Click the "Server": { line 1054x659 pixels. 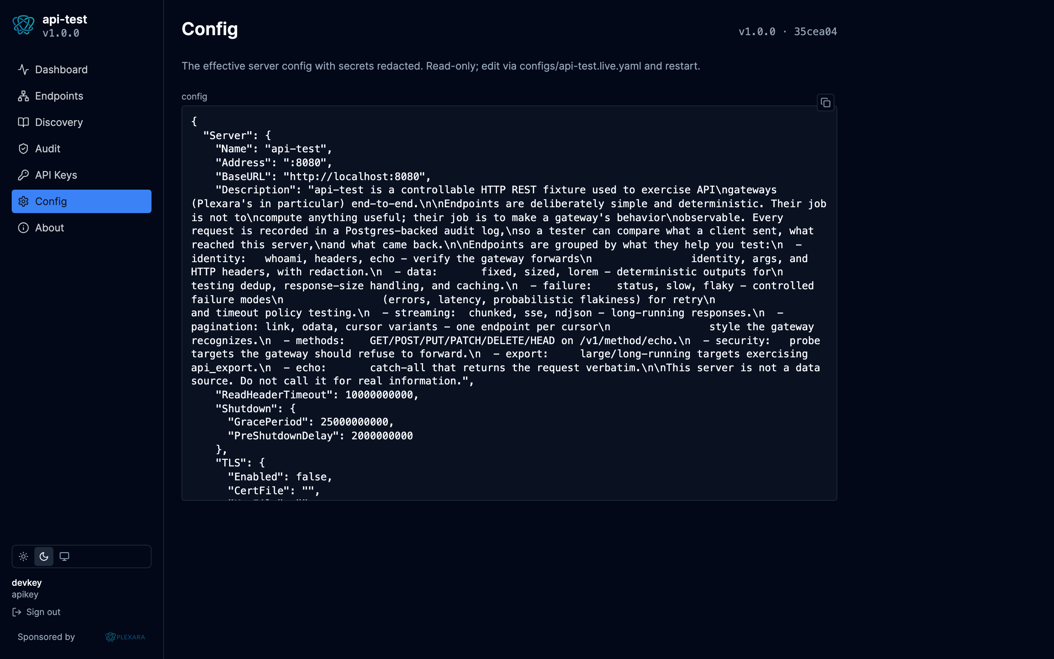coord(237,135)
